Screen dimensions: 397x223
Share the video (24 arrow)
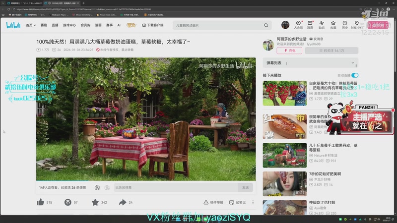pos(126,202)
